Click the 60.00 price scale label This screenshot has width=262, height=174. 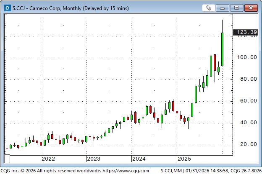[x=246, y=101]
